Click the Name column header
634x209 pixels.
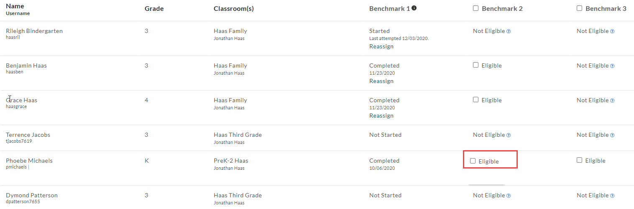click(x=15, y=6)
